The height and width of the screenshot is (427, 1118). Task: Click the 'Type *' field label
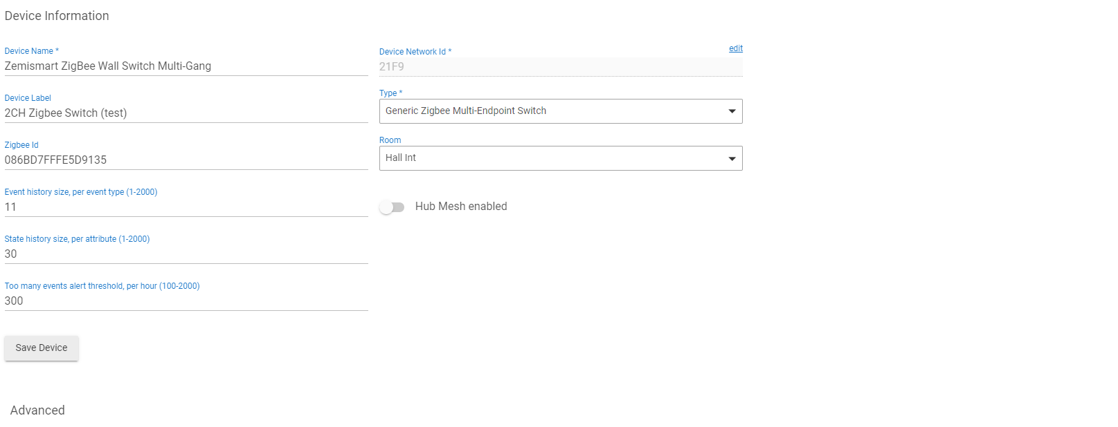pyautogui.click(x=390, y=93)
